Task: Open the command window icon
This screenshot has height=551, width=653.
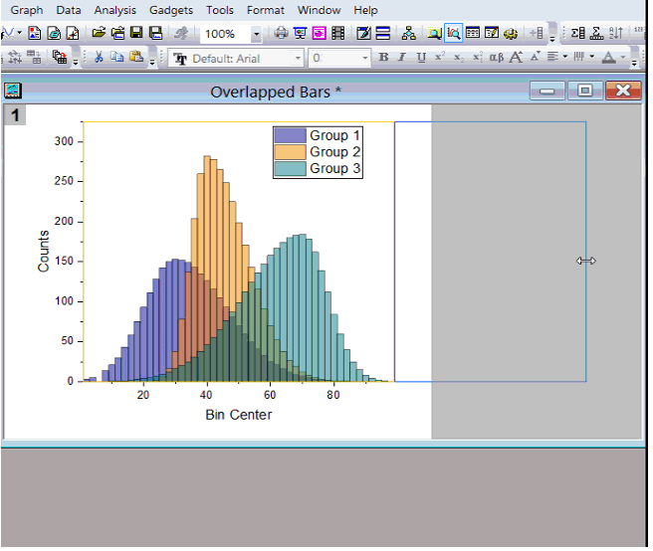Action: pos(473,33)
